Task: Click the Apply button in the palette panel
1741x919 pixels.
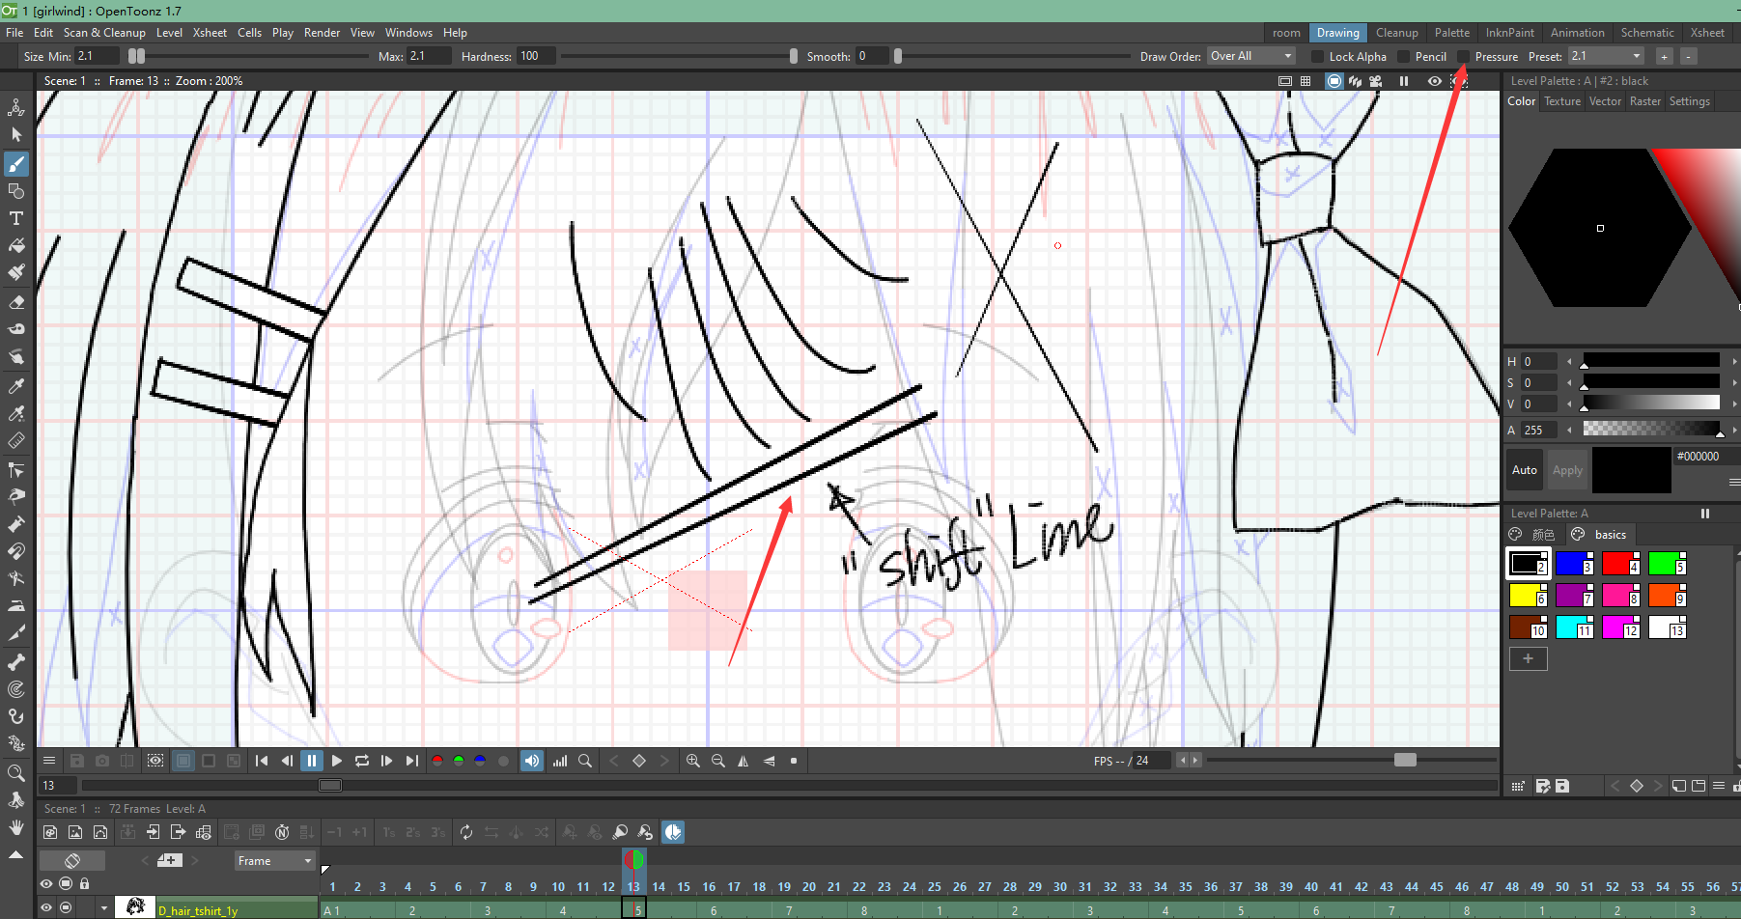Action: point(1567,470)
